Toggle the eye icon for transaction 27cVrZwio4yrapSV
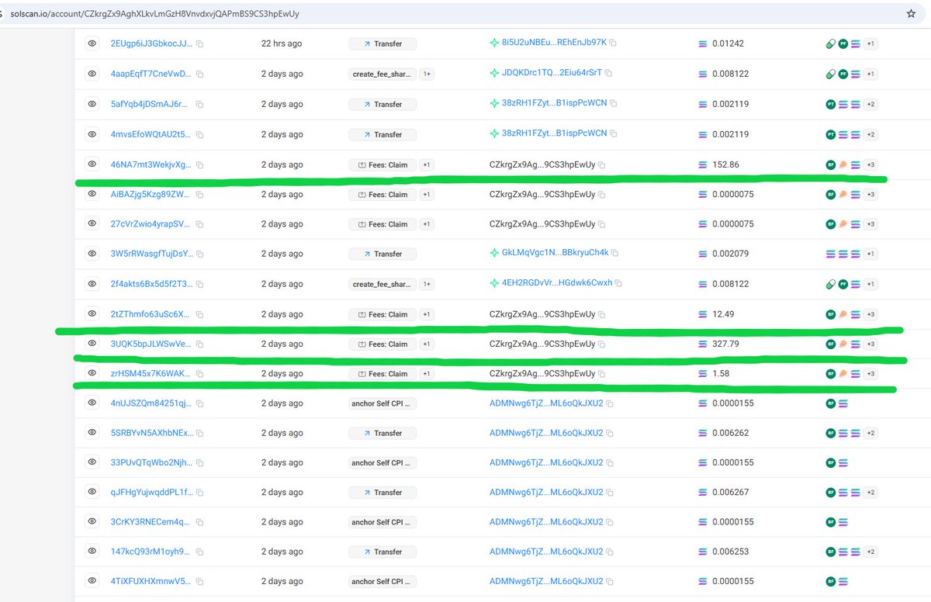Screen dimensions: 931x602 [92, 223]
